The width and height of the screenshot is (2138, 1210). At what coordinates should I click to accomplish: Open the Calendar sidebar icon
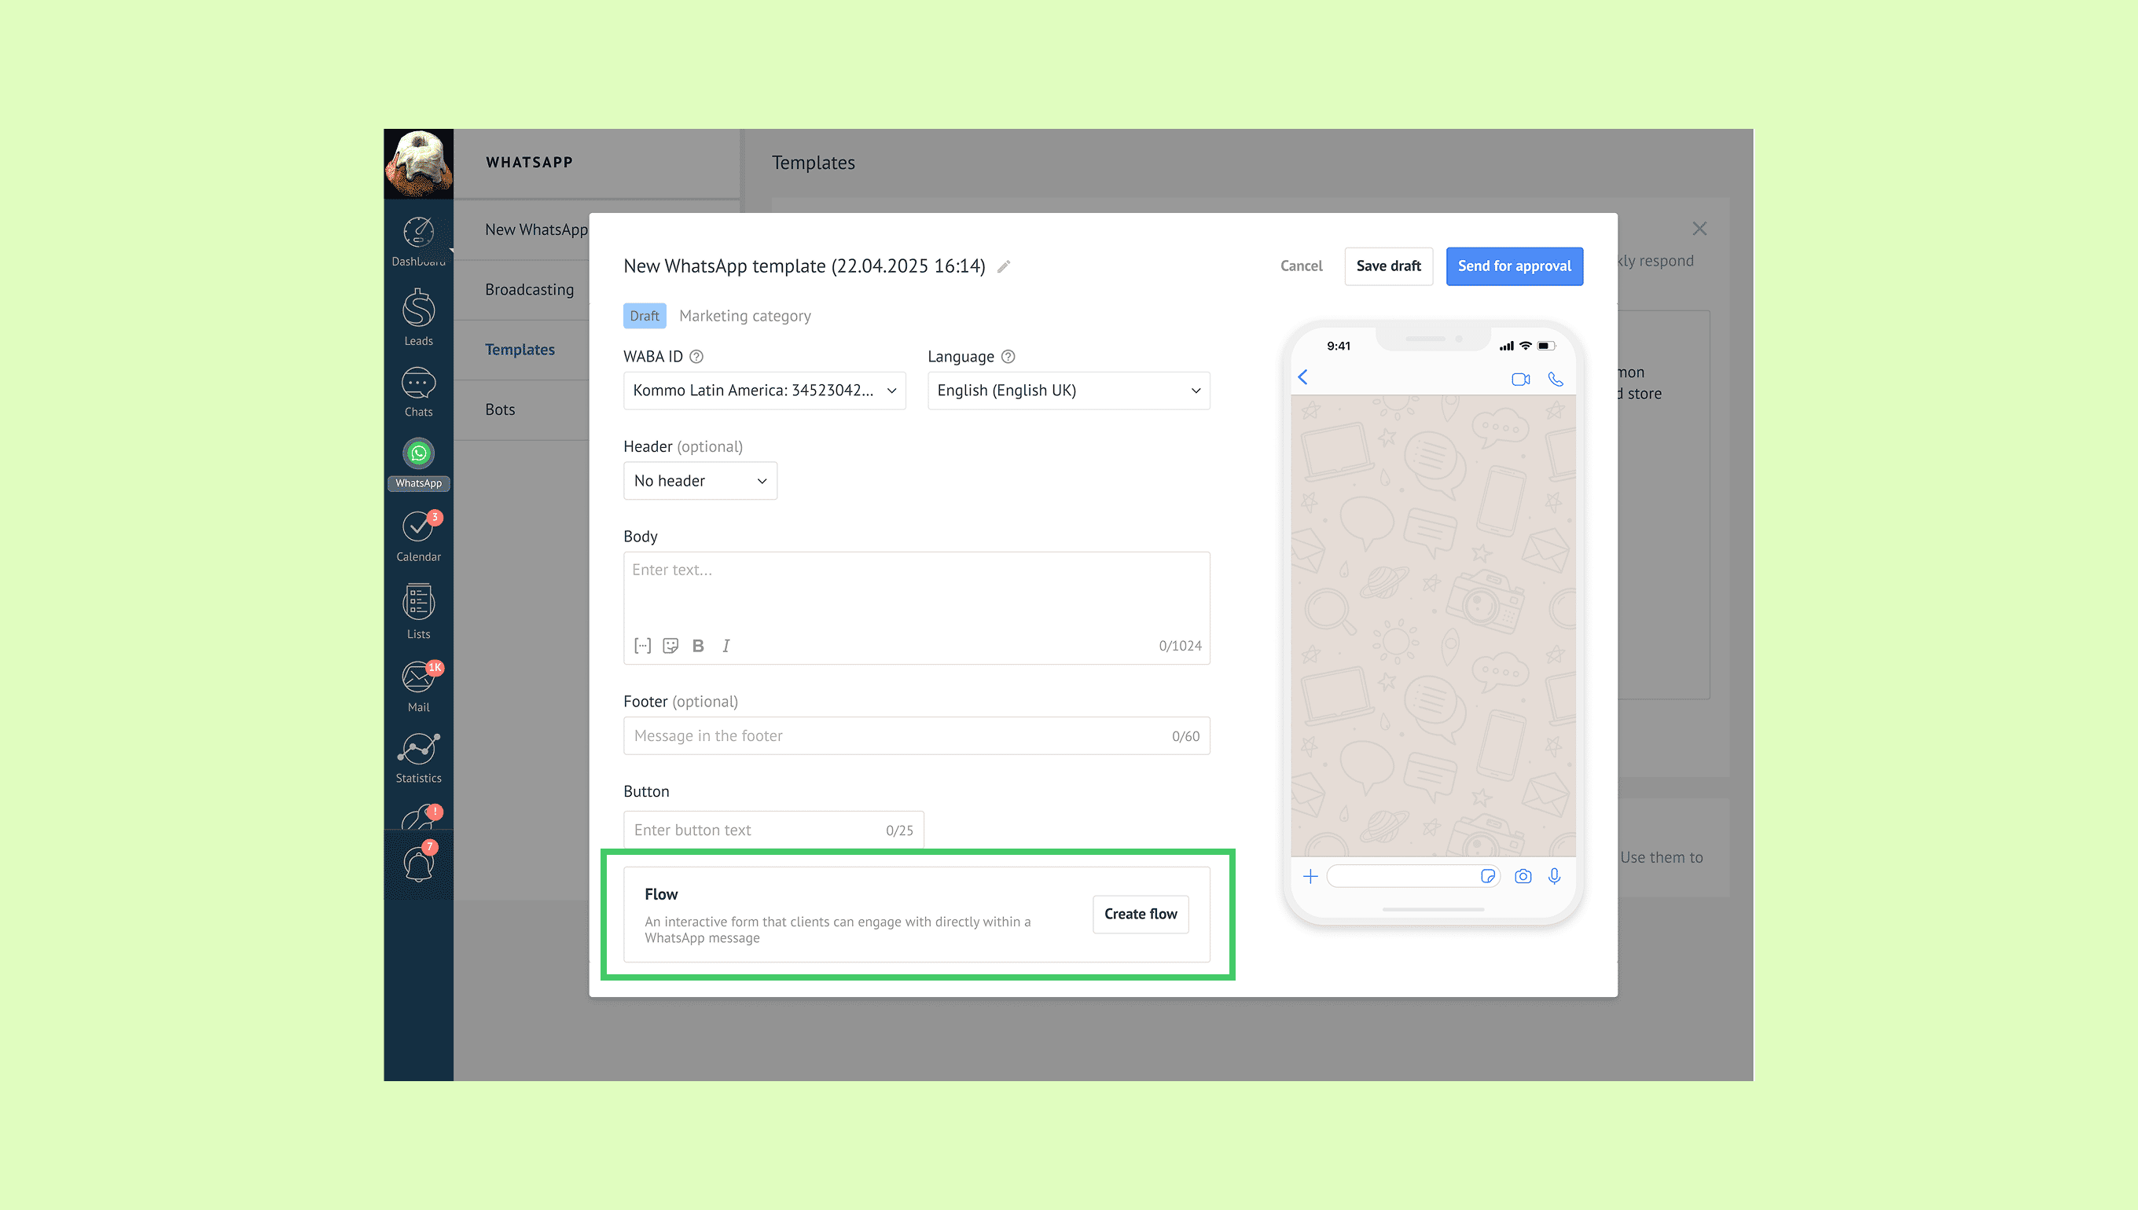[418, 536]
